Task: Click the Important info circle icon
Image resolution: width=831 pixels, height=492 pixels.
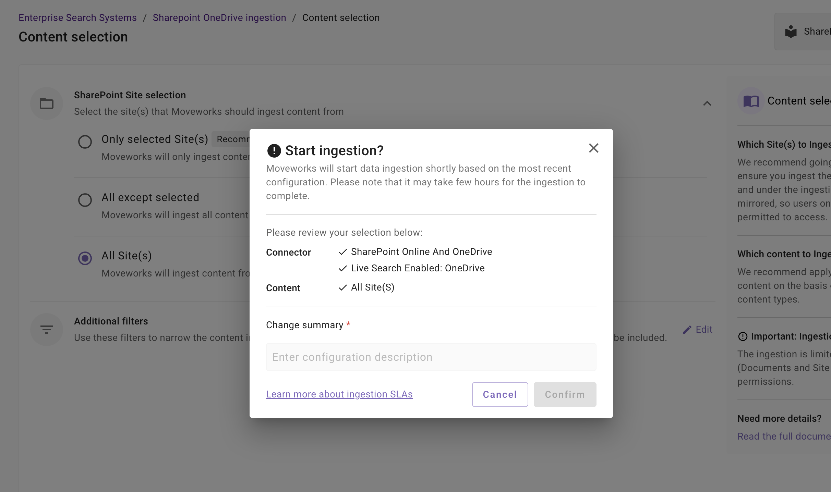Action: [x=743, y=336]
